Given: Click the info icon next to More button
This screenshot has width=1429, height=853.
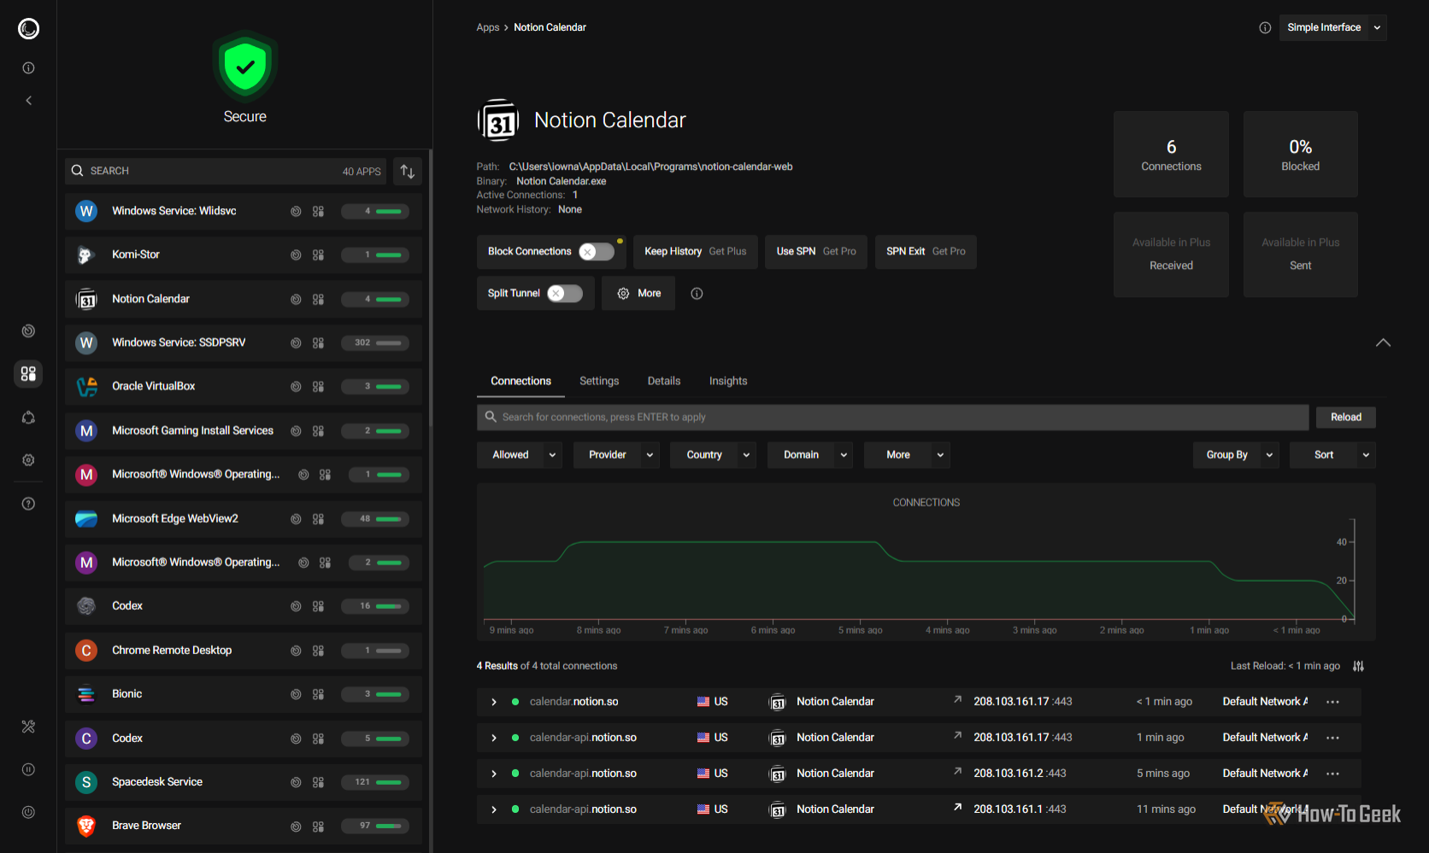Looking at the screenshot, I should 697,294.
